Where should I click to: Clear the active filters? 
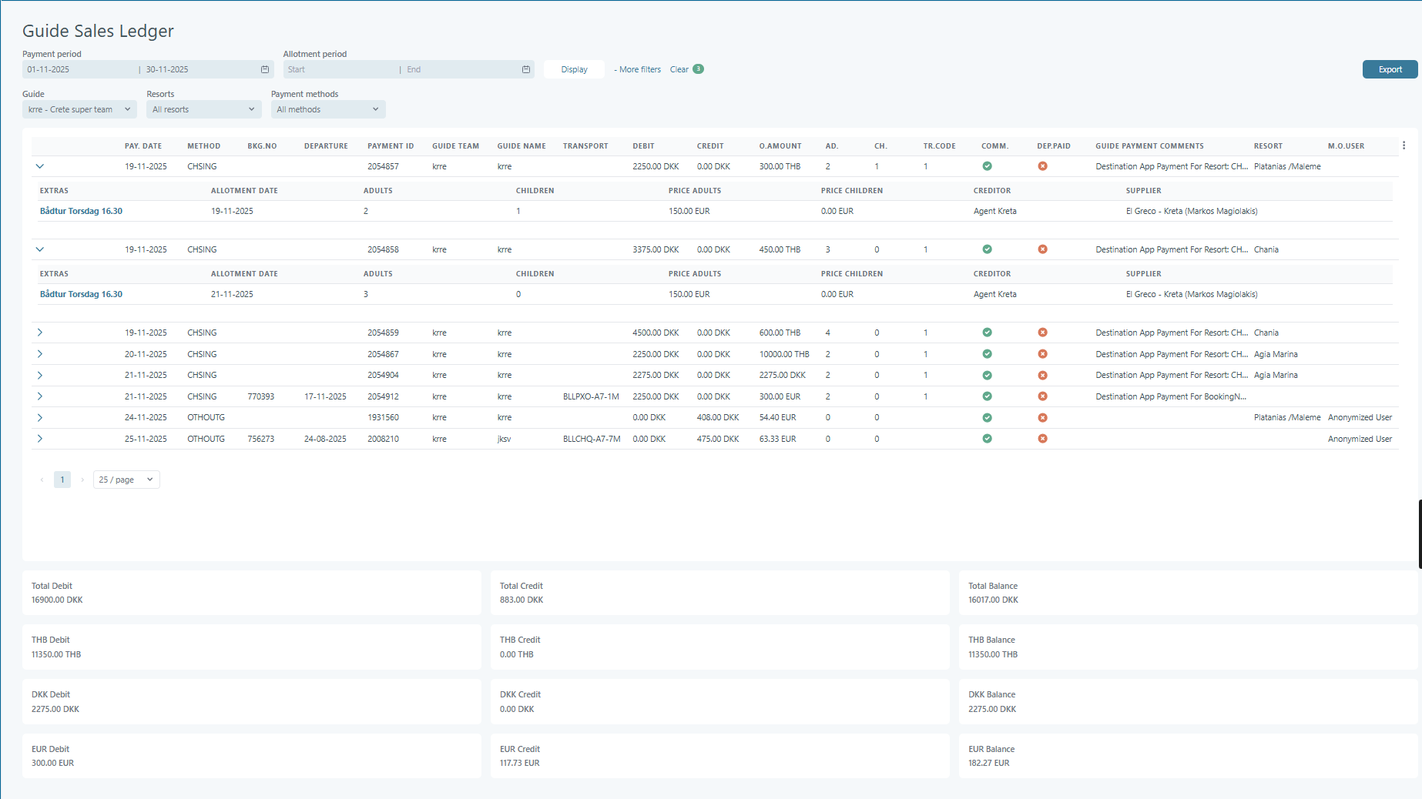point(679,69)
